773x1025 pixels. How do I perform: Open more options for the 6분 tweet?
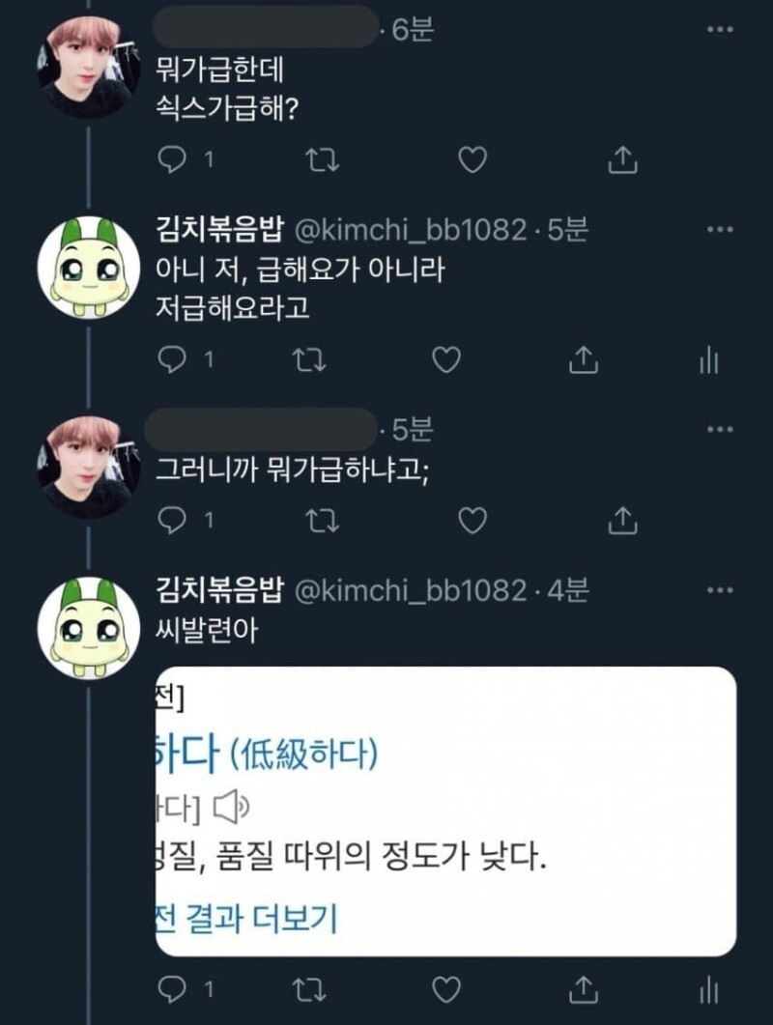720,30
